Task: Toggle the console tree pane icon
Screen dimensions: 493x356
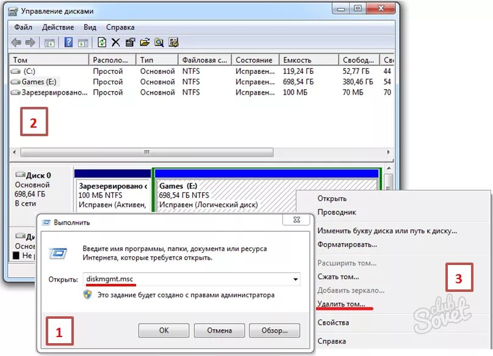Action: tap(49, 43)
